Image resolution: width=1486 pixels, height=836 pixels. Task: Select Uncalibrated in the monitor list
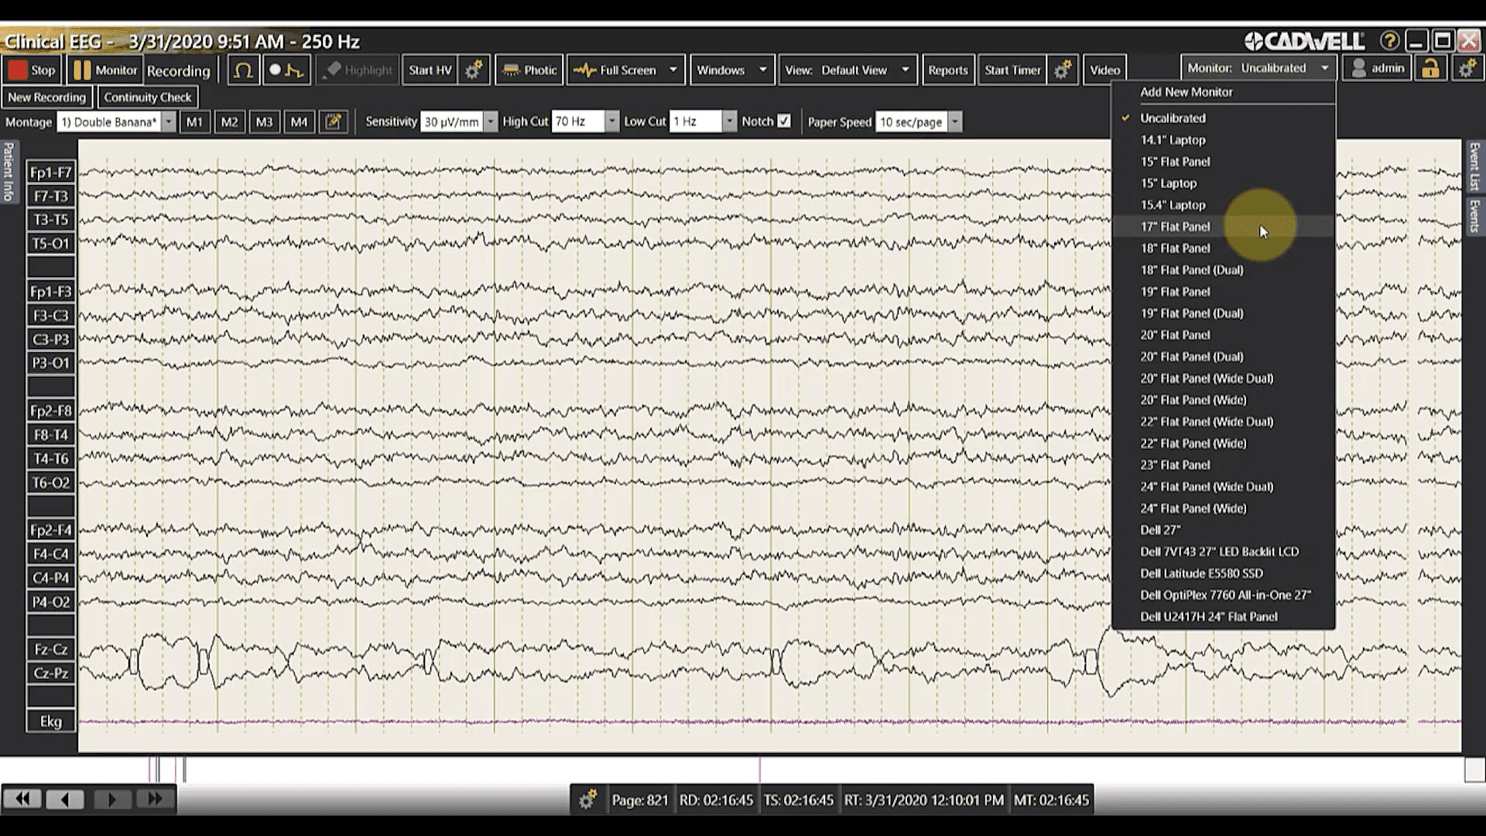1173,118
